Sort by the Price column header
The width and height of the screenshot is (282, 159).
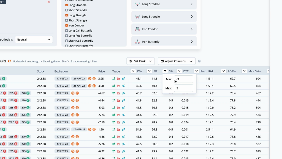pos(101,71)
